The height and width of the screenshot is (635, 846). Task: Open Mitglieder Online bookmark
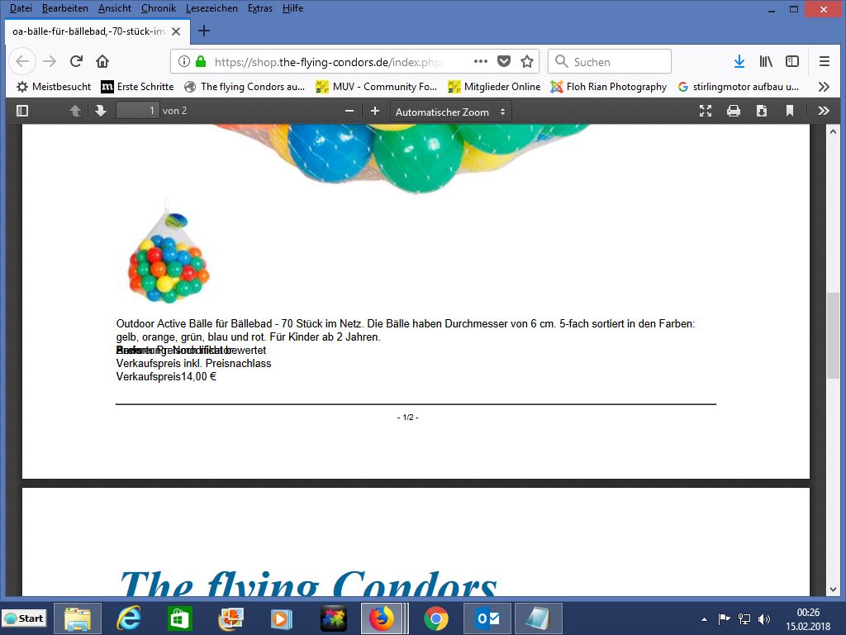(x=494, y=86)
